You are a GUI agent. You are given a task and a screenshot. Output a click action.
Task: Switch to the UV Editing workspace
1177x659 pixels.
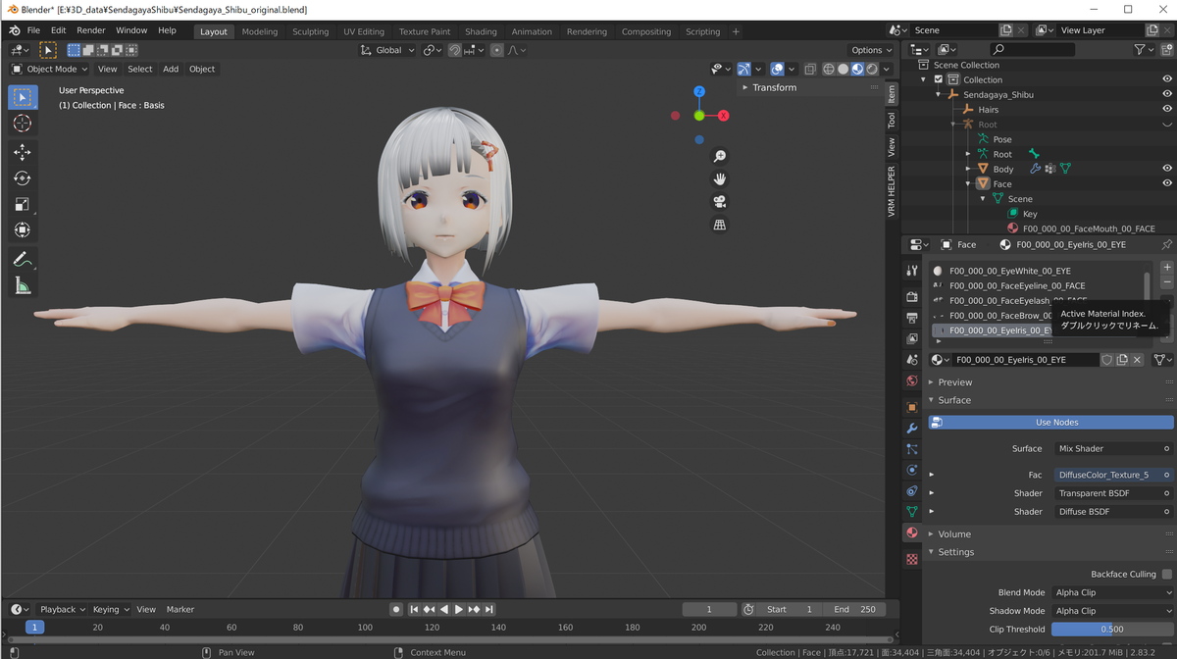[x=364, y=31]
